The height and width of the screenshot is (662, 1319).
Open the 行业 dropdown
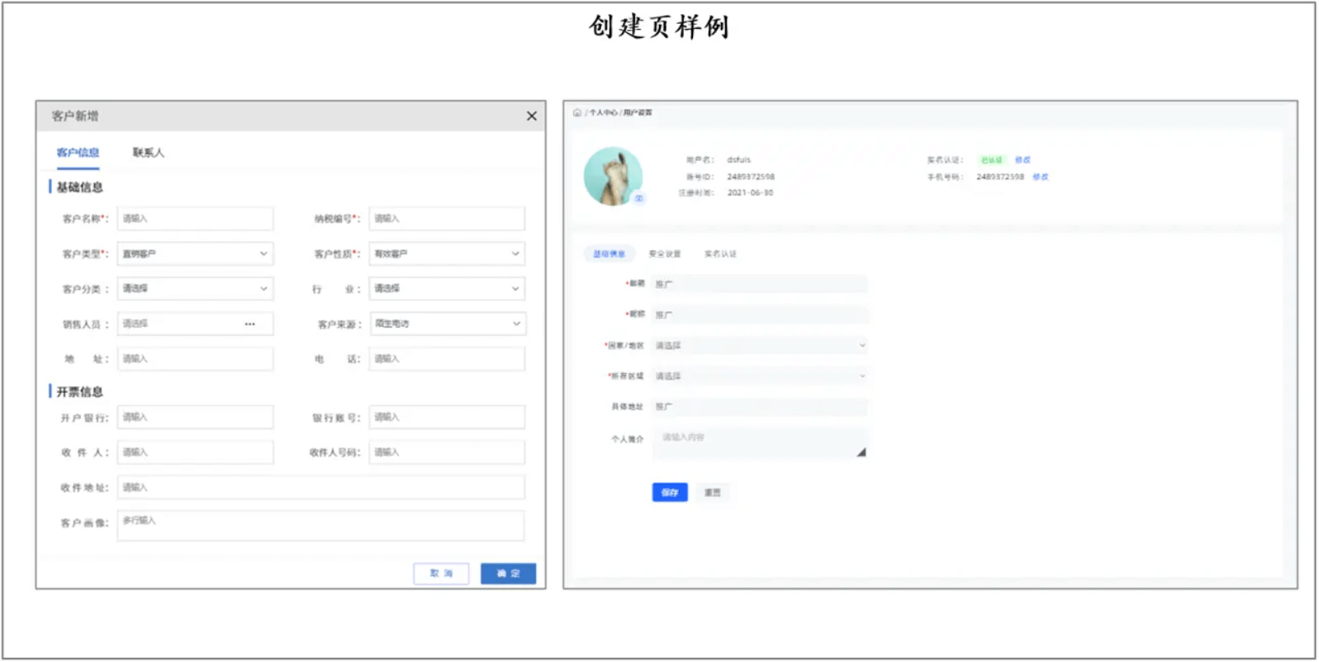(446, 289)
